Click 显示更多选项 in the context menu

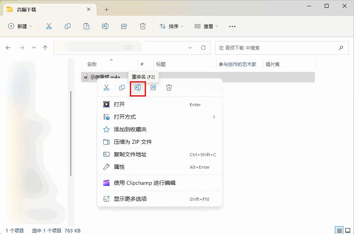tap(159, 199)
